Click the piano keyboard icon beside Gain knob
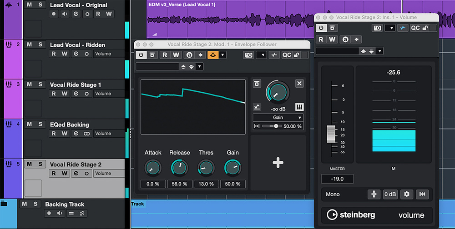Screen dimensions: 455x229 (299, 107)
